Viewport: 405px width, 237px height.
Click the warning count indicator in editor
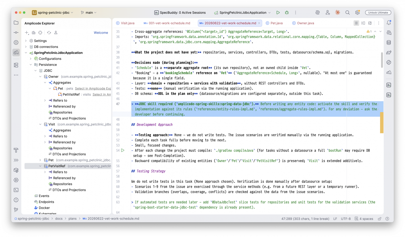point(369,31)
